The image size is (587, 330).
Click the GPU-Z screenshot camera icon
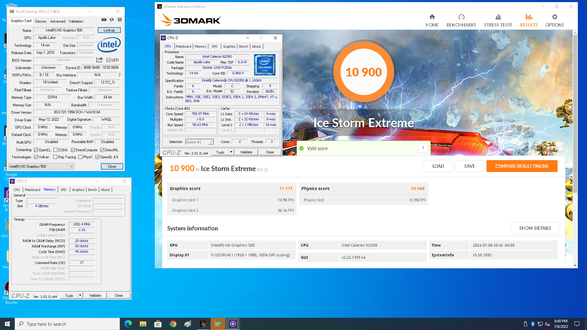click(104, 20)
